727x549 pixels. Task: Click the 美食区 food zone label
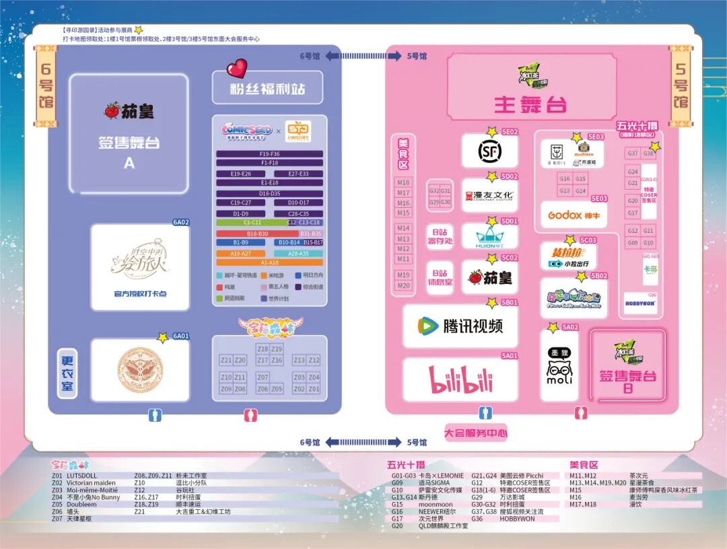[403, 154]
